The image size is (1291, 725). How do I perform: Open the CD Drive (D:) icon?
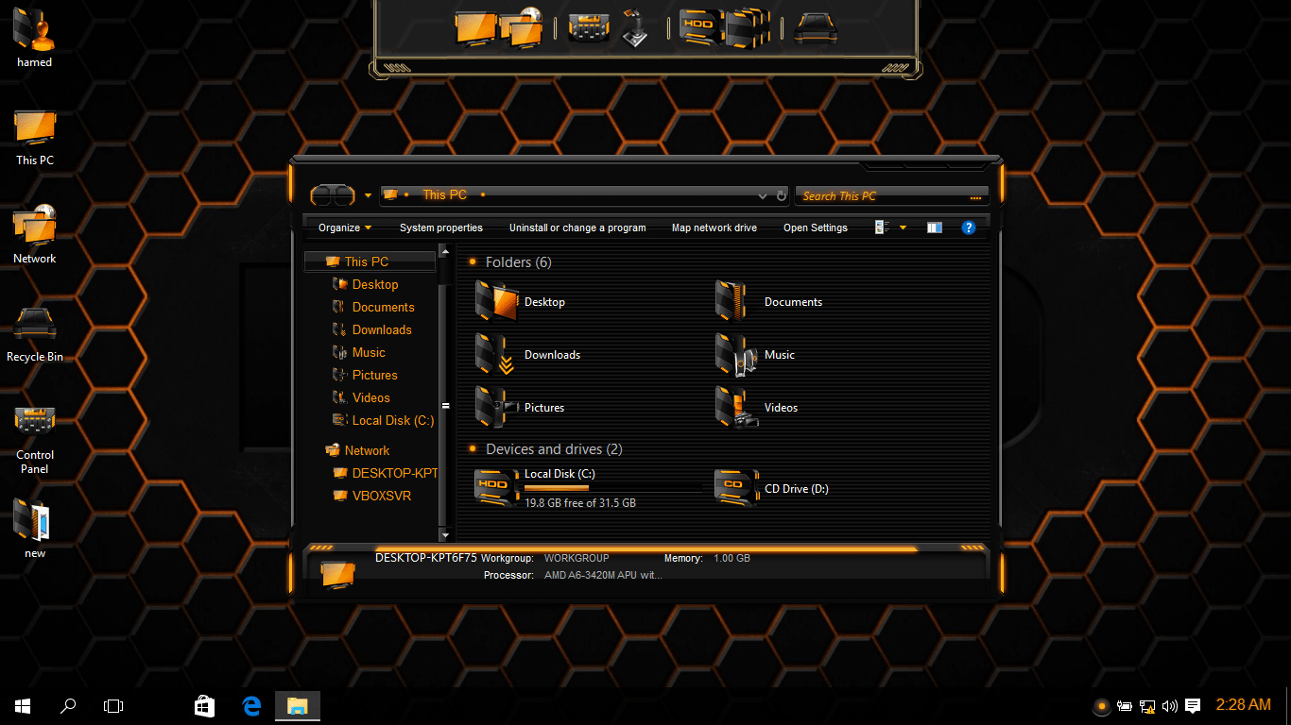click(x=734, y=488)
